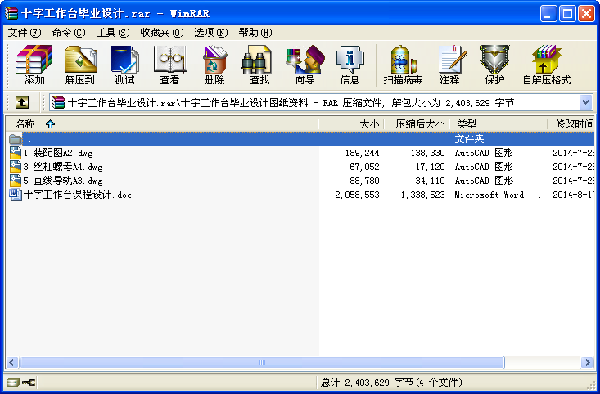Screen dimensions: 600x394
Task: Minimize the WinRAR window
Action: click(548, 13)
